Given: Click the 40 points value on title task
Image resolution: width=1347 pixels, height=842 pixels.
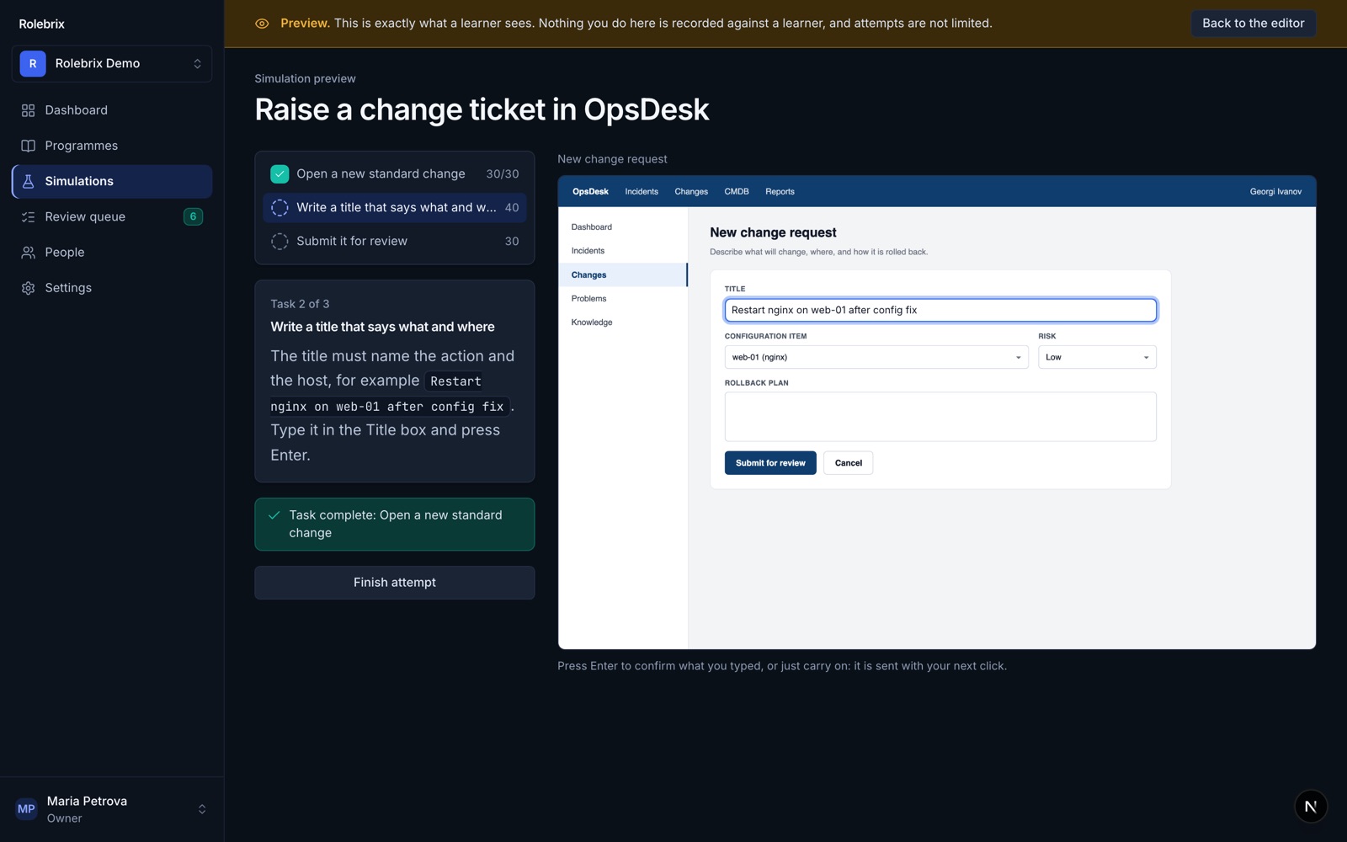Looking at the screenshot, I should coord(512,207).
